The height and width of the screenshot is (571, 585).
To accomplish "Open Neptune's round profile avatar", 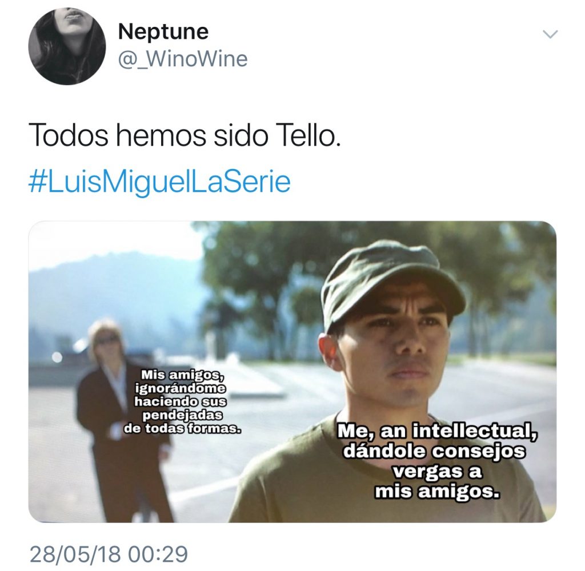I will click(67, 46).
